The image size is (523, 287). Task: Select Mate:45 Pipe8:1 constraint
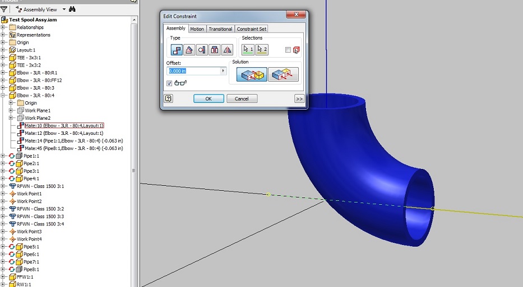tap(74, 148)
